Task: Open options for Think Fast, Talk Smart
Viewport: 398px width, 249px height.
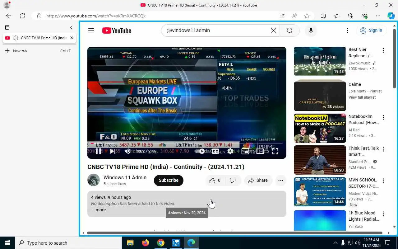Action: (383, 149)
